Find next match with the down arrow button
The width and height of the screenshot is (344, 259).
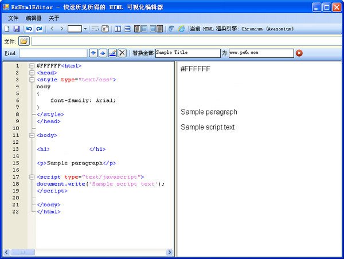pos(93,53)
